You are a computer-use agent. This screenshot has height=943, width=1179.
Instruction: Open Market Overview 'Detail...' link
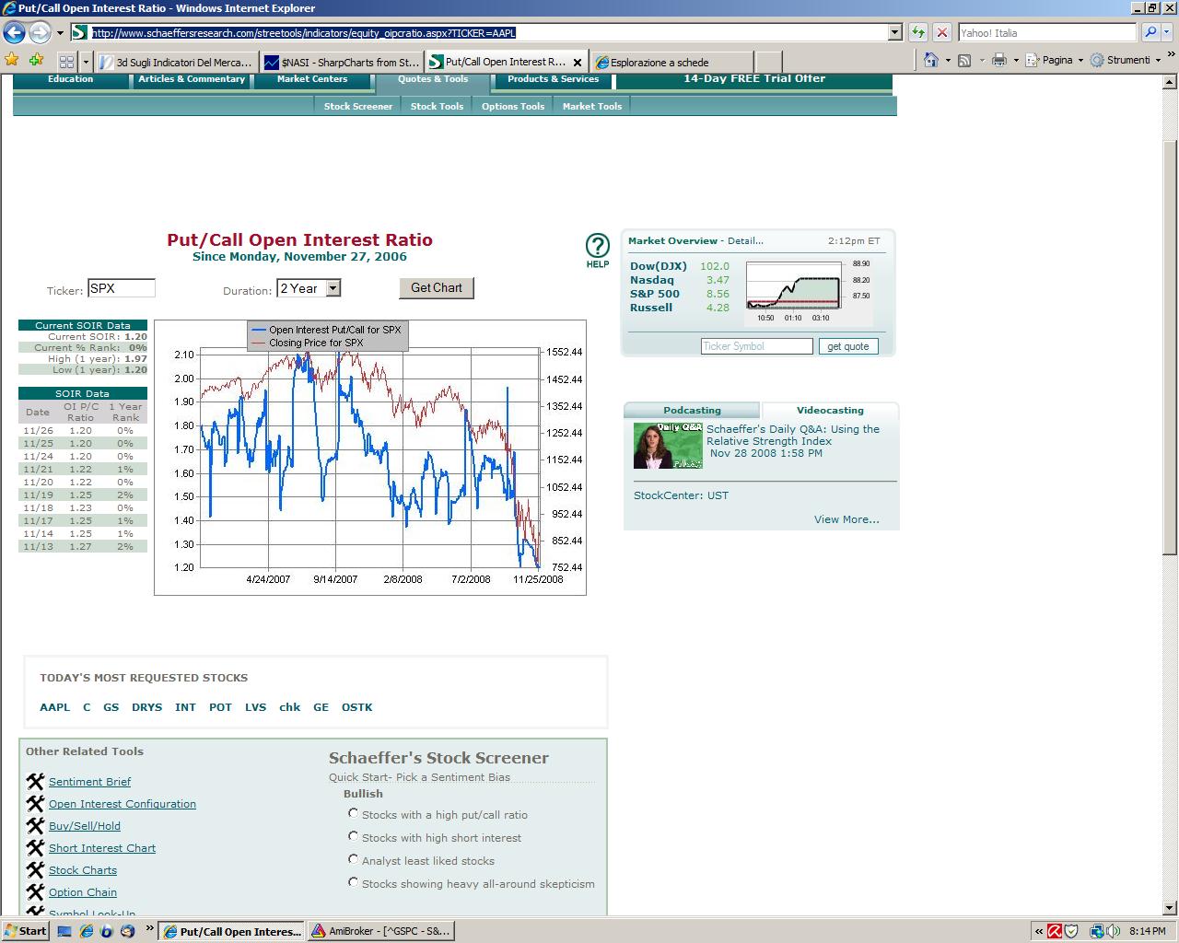745,241
